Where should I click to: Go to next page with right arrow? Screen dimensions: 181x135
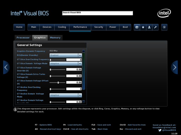coord(174,67)
